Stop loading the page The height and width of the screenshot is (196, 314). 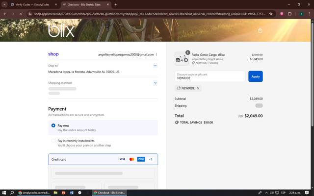(21, 14)
